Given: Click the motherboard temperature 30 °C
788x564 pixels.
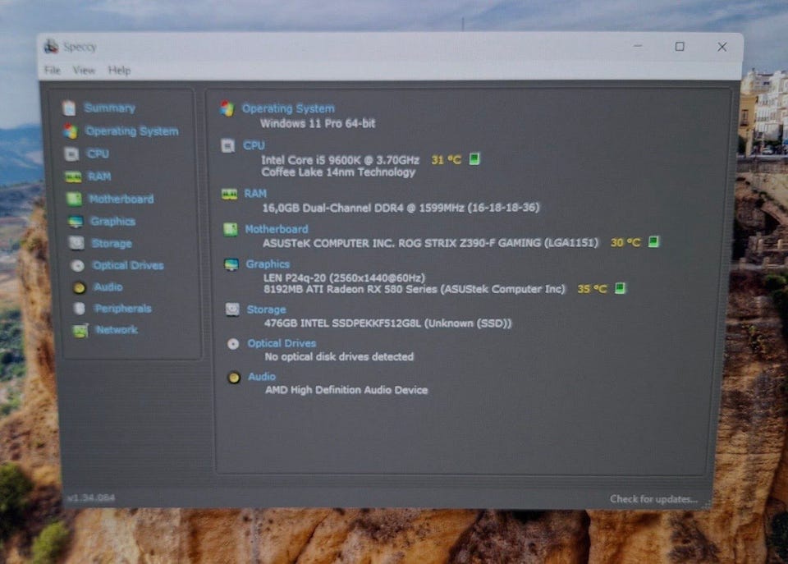Looking at the screenshot, I should coord(625,242).
